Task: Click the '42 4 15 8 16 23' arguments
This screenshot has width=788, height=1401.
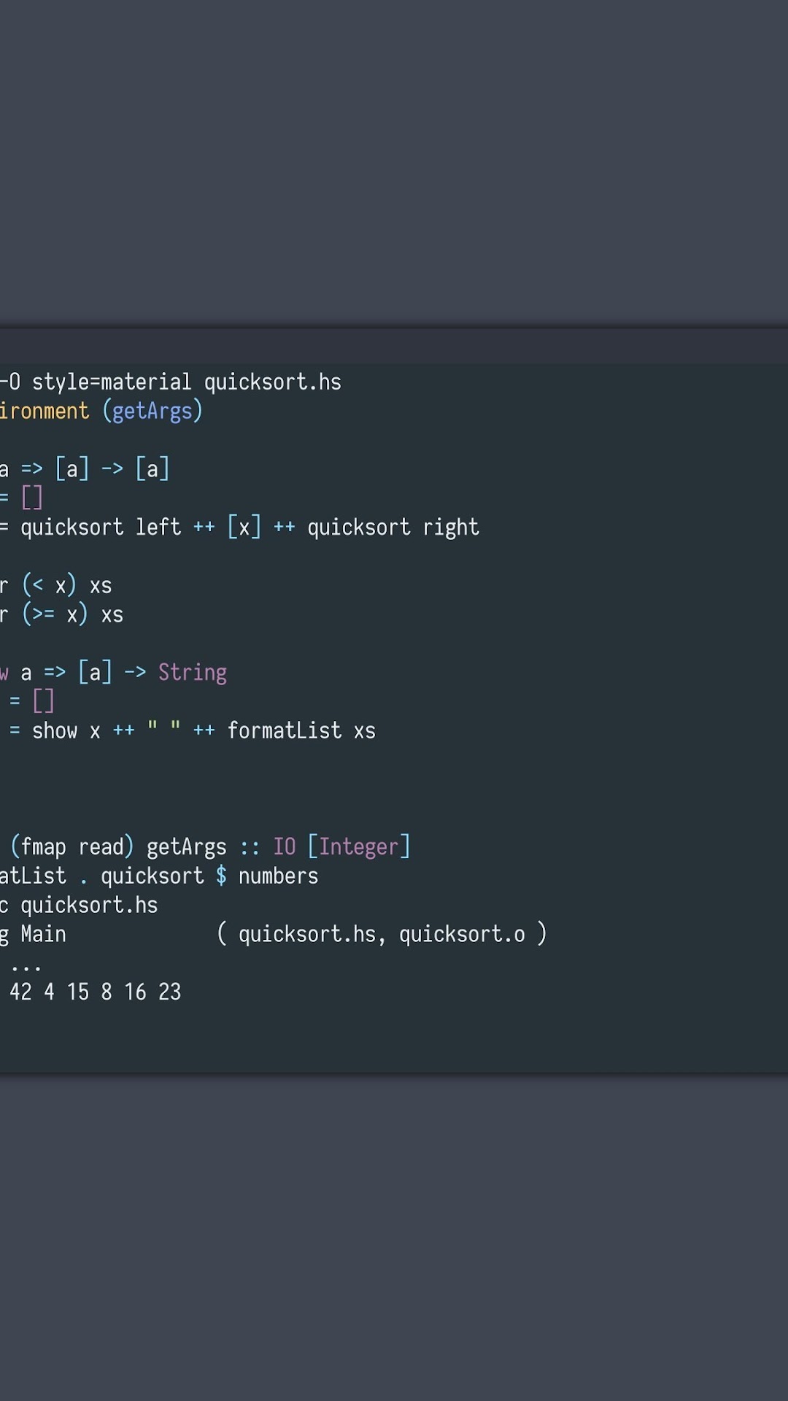Action: 96,992
